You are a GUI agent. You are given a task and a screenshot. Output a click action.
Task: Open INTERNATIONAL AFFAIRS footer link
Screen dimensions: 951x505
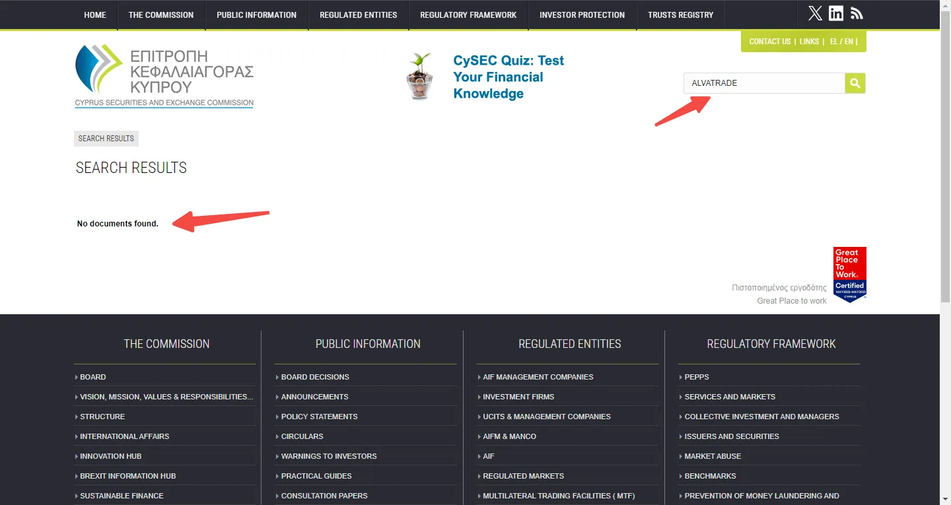(x=125, y=436)
